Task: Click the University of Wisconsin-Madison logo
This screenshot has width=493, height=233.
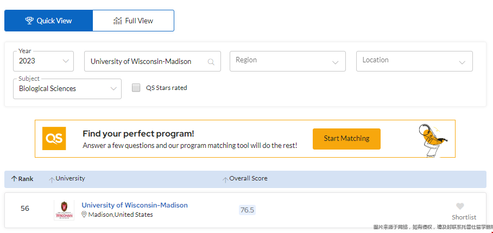Action: pyautogui.click(x=64, y=210)
